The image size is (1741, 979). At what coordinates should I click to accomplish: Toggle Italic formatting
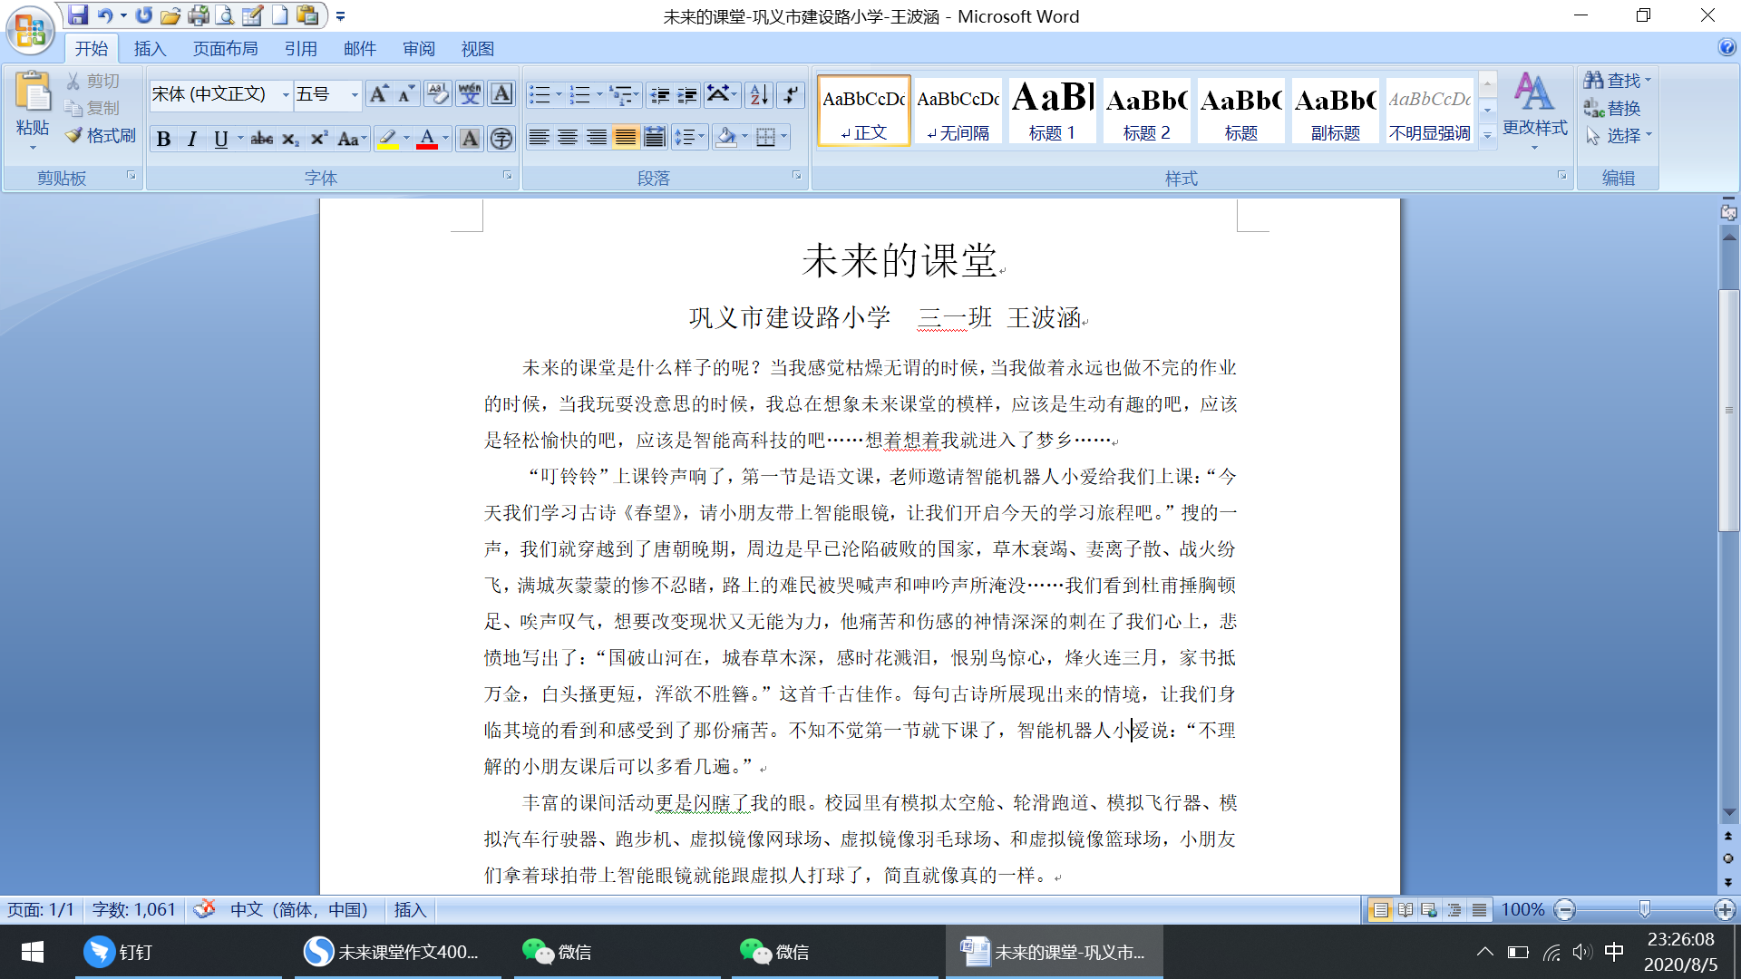click(191, 139)
